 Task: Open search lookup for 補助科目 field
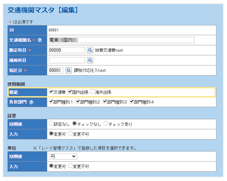point(90,60)
